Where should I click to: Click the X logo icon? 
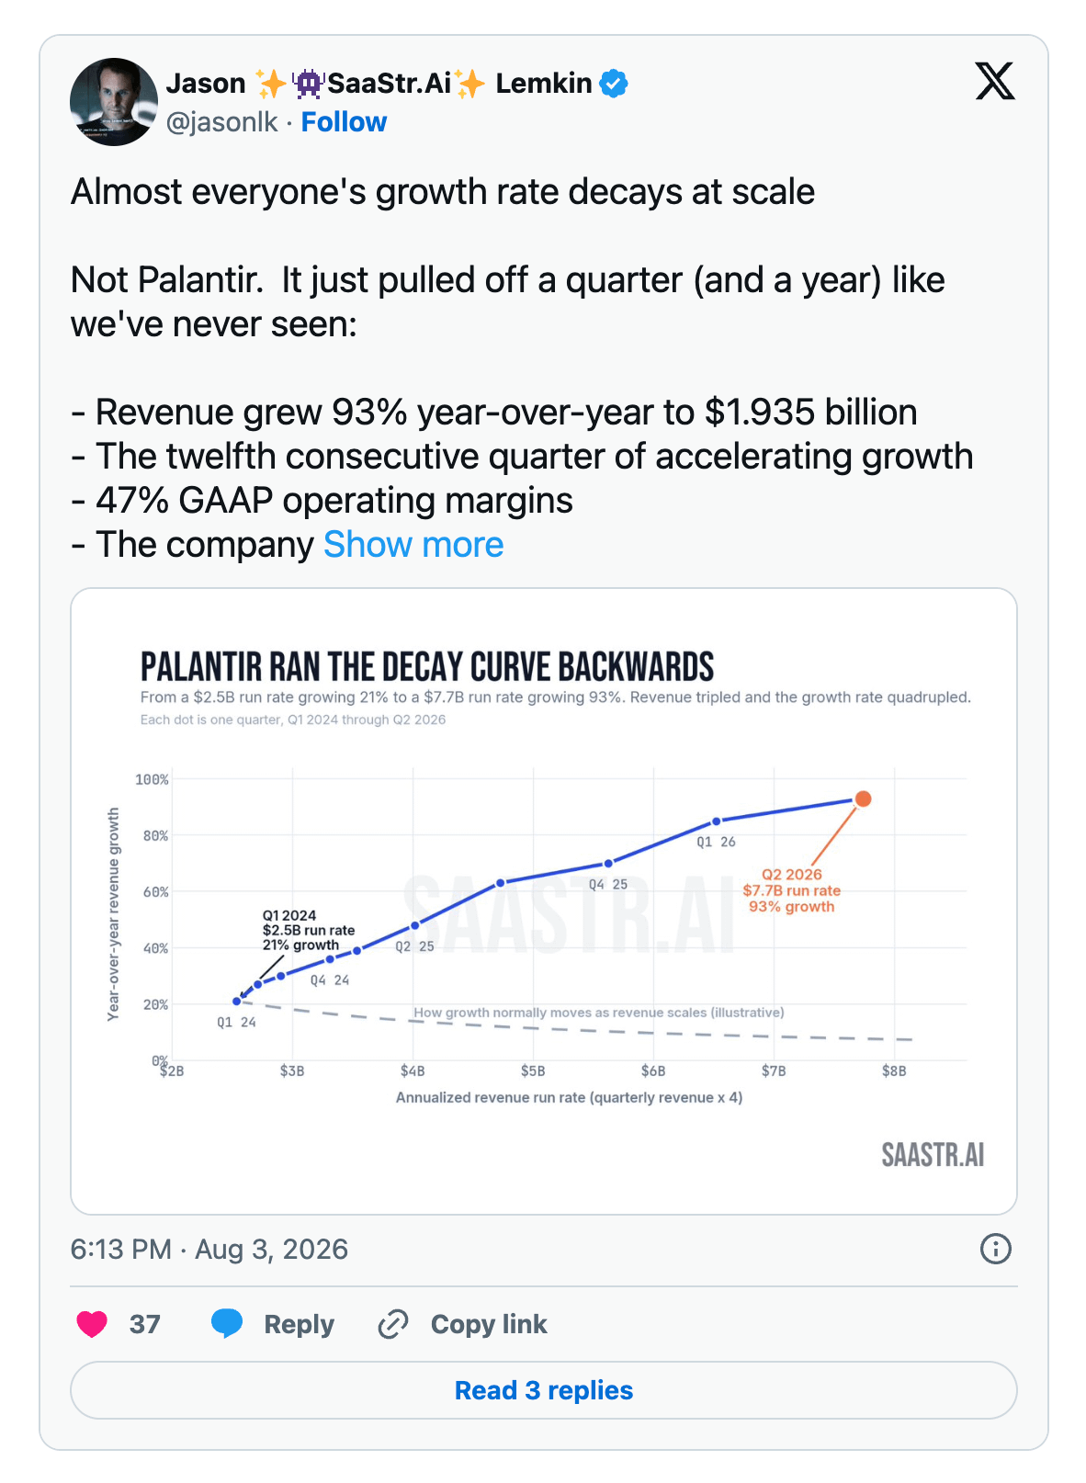click(x=995, y=81)
